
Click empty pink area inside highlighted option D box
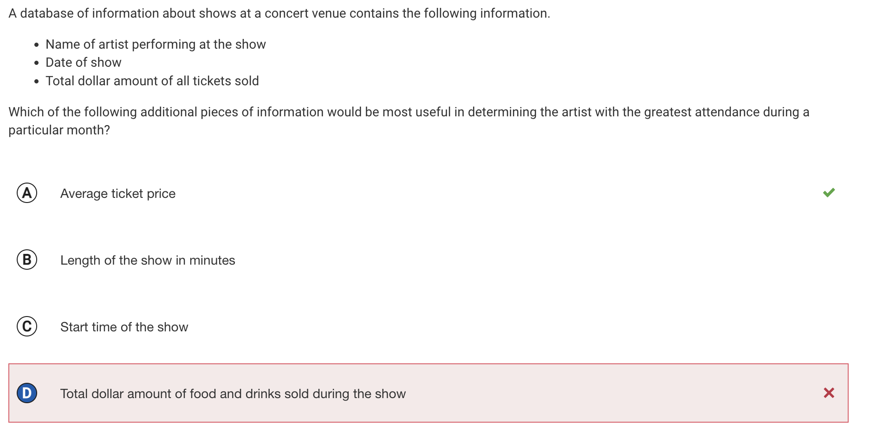604,393
